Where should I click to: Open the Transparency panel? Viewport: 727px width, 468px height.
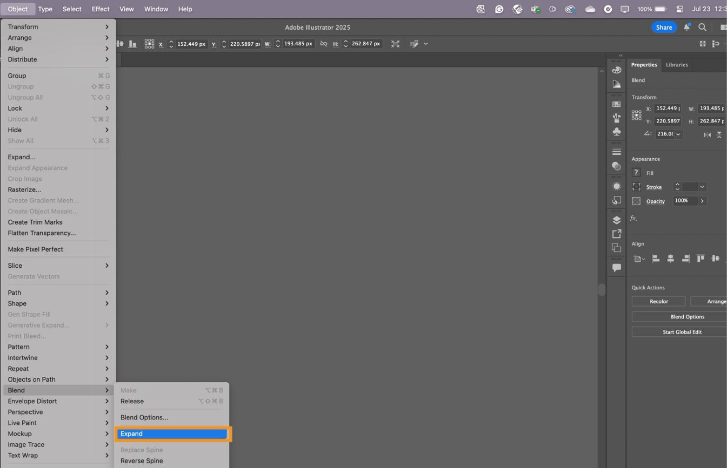point(616,166)
